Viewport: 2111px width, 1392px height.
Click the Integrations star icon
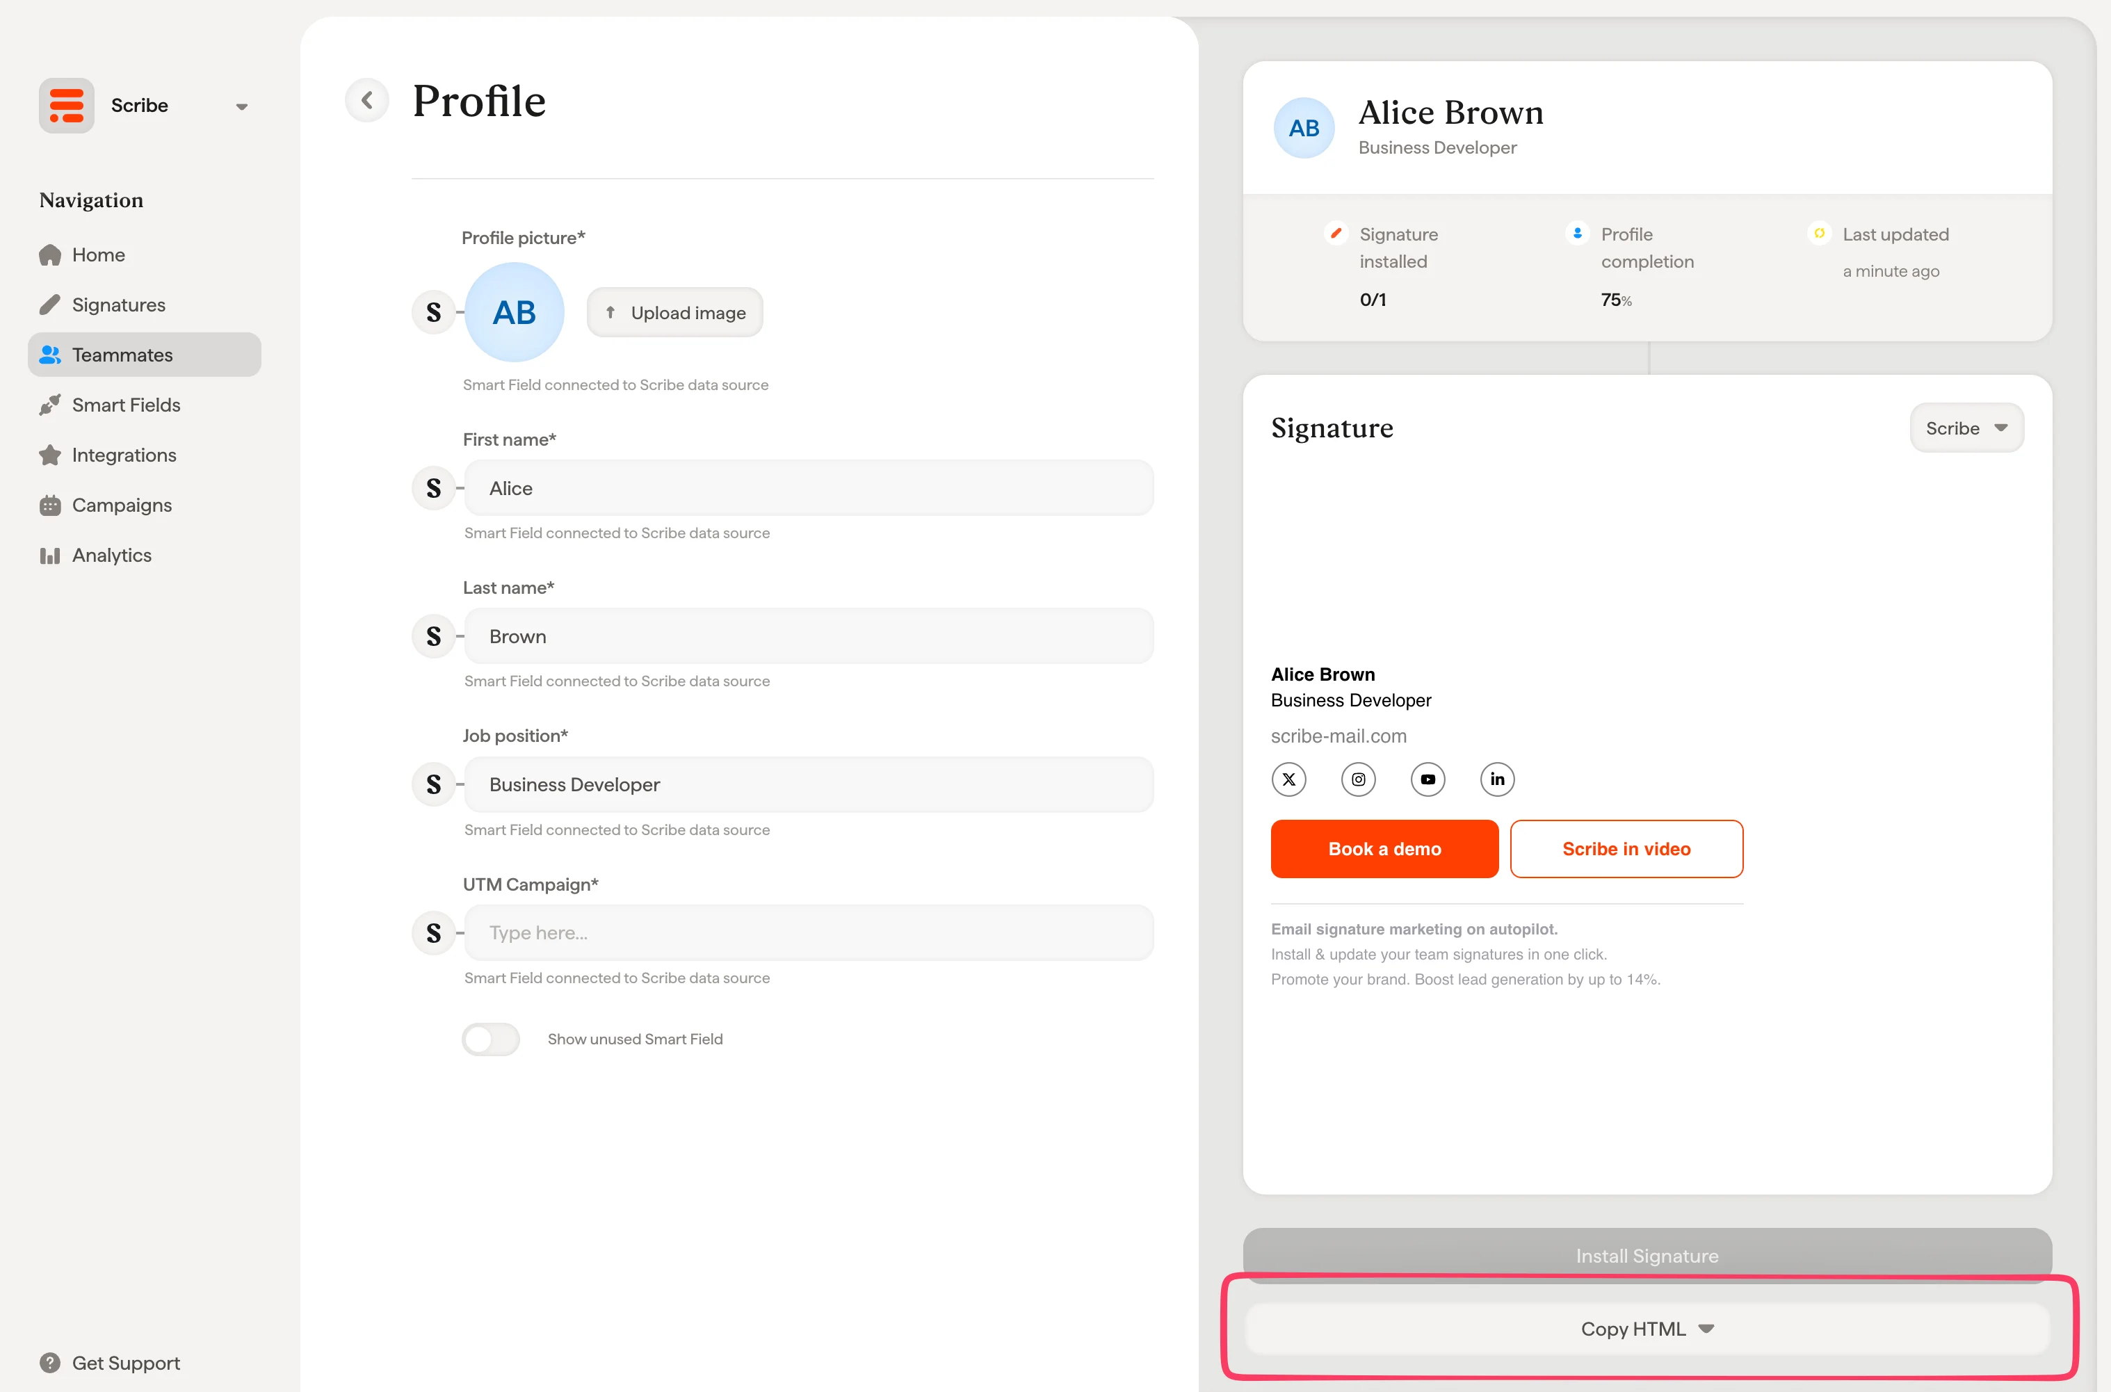pos(51,455)
